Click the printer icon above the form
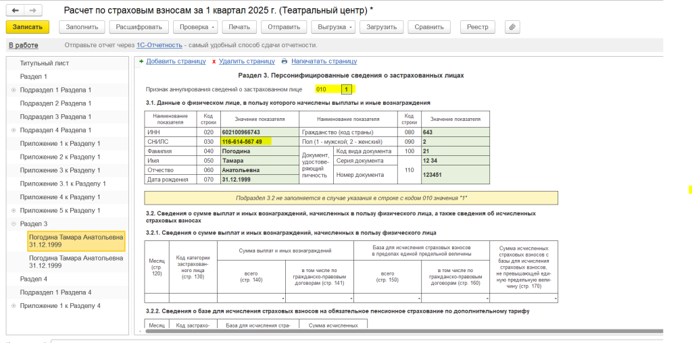 (284, 61)
